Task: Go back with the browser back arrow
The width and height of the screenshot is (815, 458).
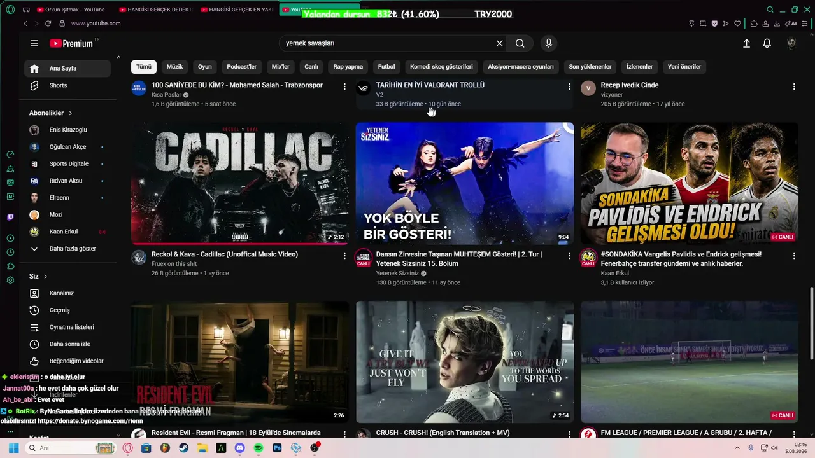Action: tap(25, 24)
